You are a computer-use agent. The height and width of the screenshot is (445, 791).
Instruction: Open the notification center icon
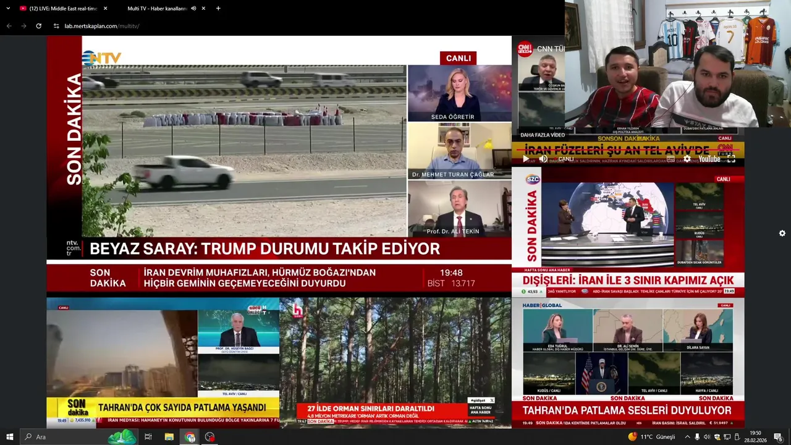(x=778, y=437)
